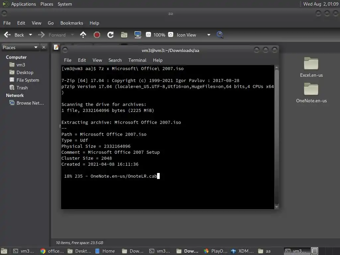Open file manager Help menu
Viewport: 340px width, 255px height.
click(94, 23)
